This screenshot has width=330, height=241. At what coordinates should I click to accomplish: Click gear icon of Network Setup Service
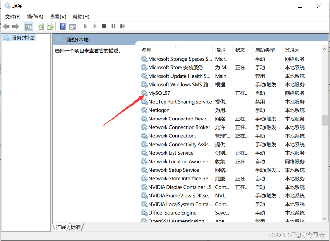(x=144, y=170)
